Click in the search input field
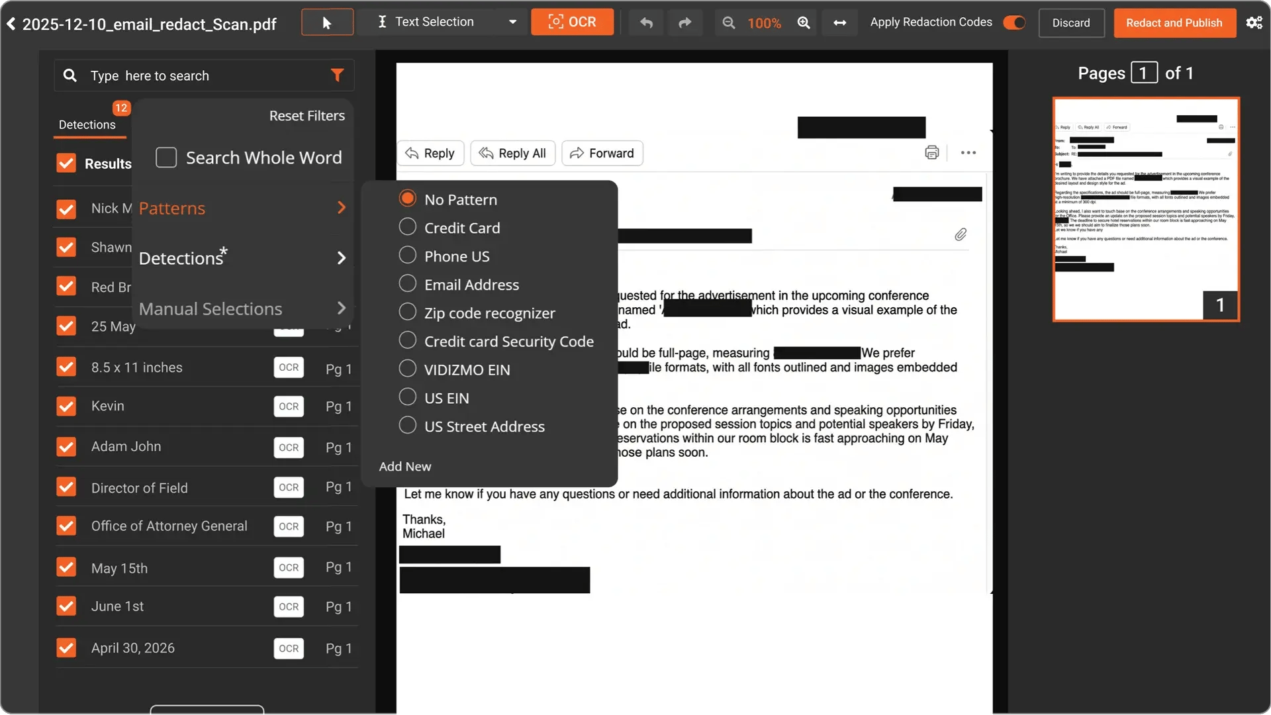The height and width of the screenshot is (715, 1271). [205, 75]
